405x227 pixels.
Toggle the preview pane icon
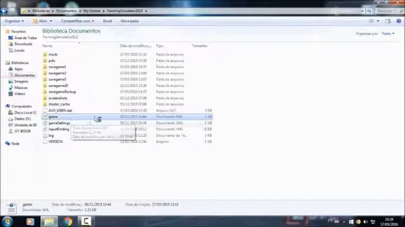388,21
